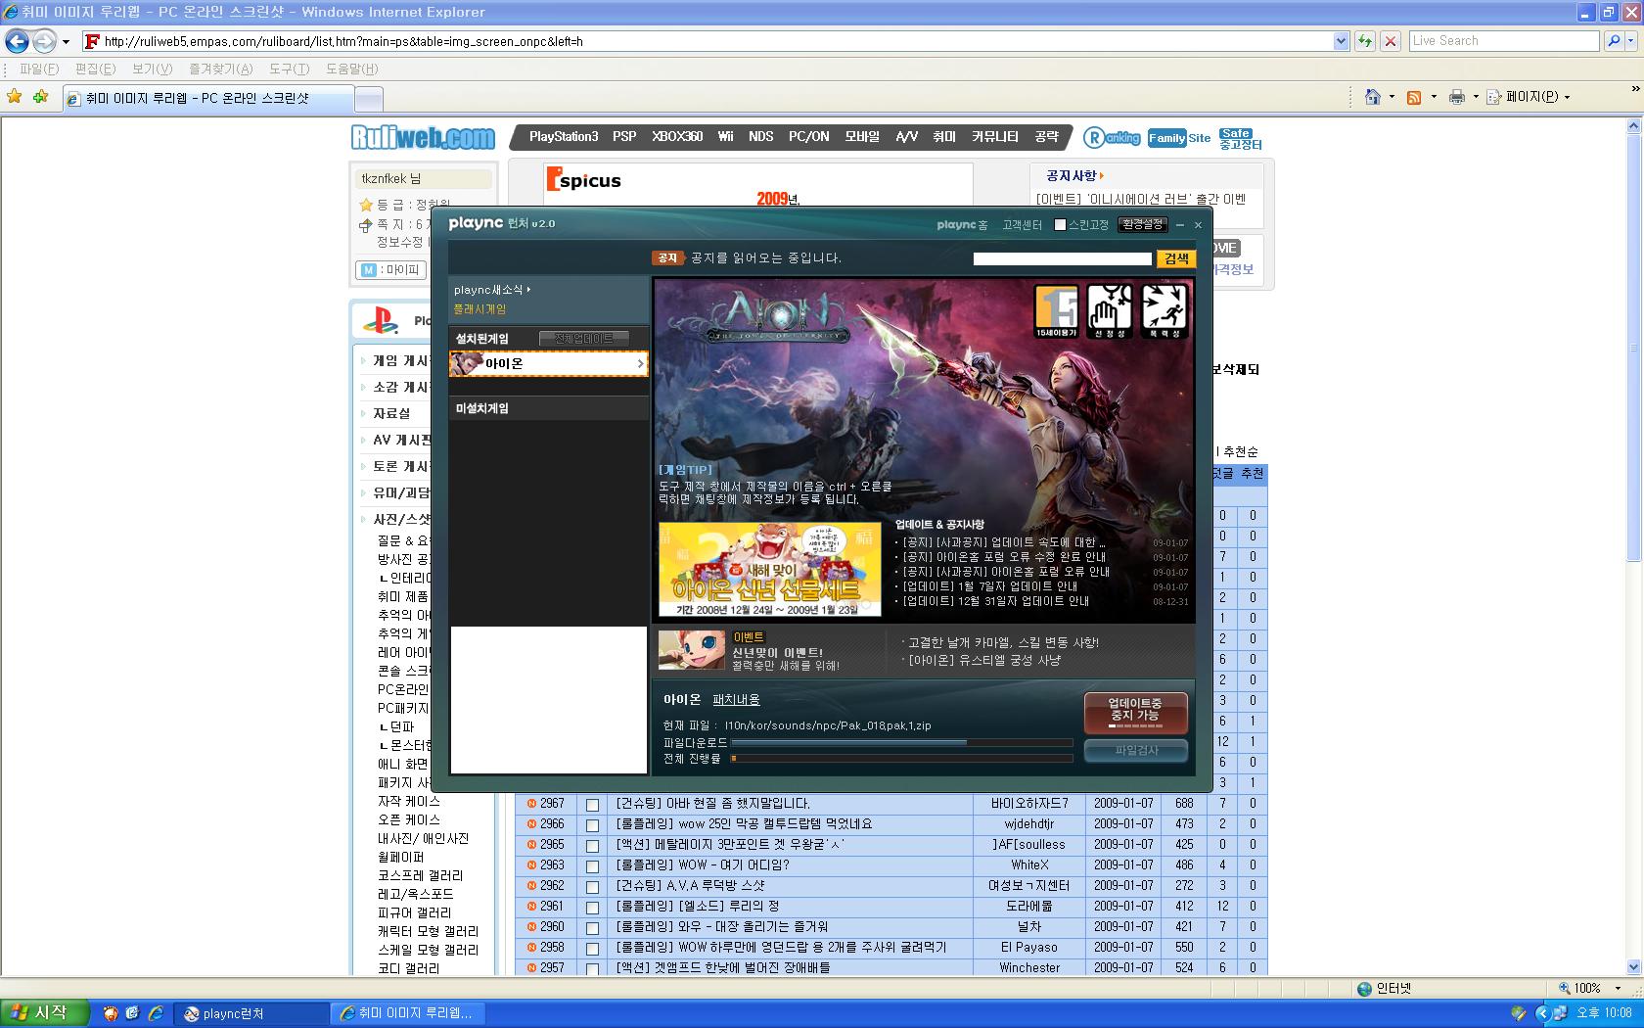Check the box for post 2967

click(592, 805)
